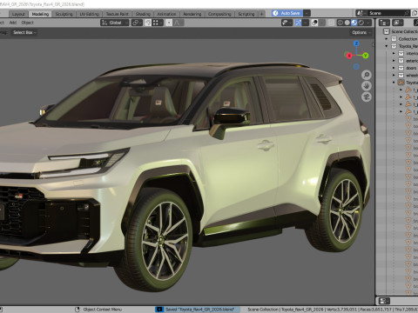Align view to Z axis gizmo
This screenshot has width=418, height=313.
pos(356,43)
